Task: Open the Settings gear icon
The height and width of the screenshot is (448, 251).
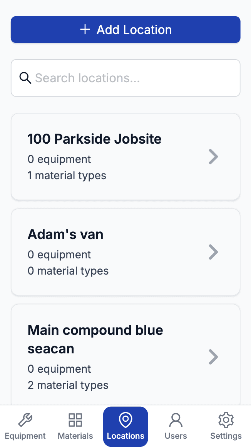Action: (226, 419)
